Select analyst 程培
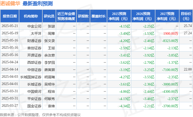 click(x=51, y=91)
